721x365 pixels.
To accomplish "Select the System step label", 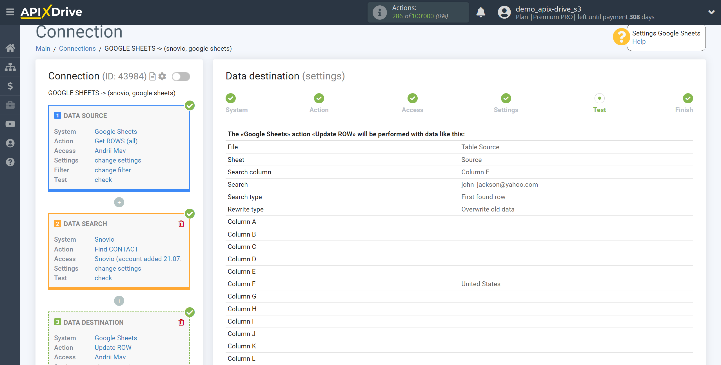I will 237,110.
